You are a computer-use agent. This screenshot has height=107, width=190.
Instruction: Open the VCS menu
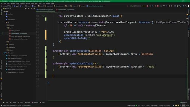[44, 3]
